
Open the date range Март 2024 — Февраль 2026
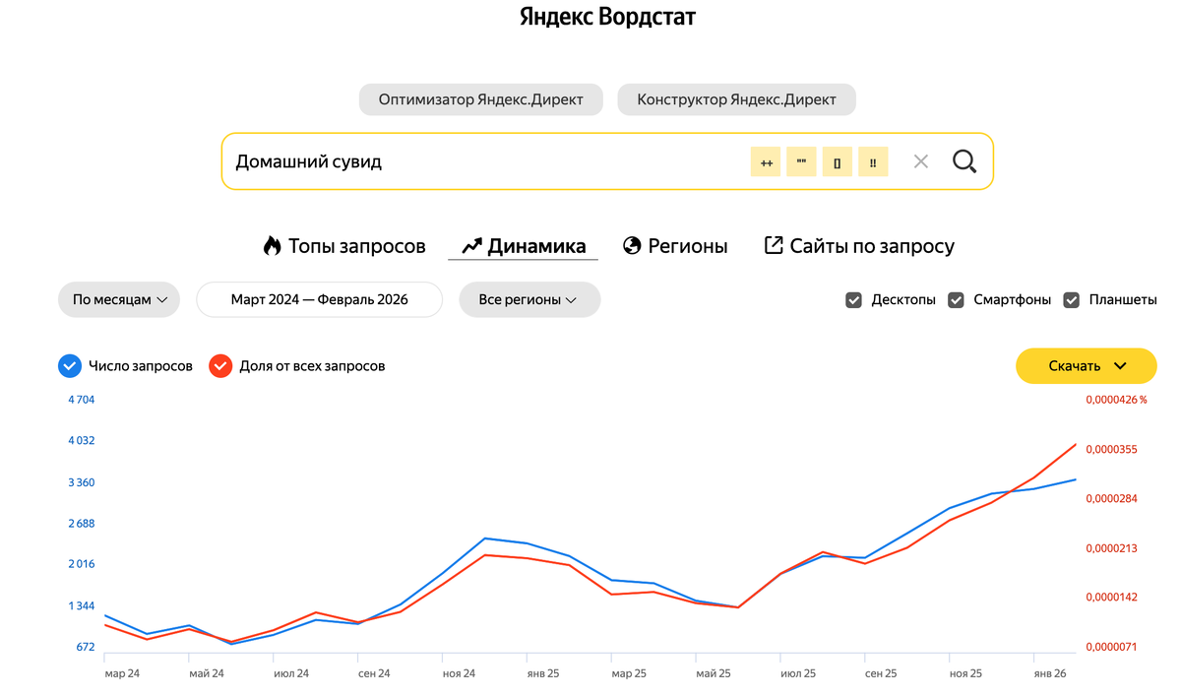pyautogui.click(x=320, y=299)
